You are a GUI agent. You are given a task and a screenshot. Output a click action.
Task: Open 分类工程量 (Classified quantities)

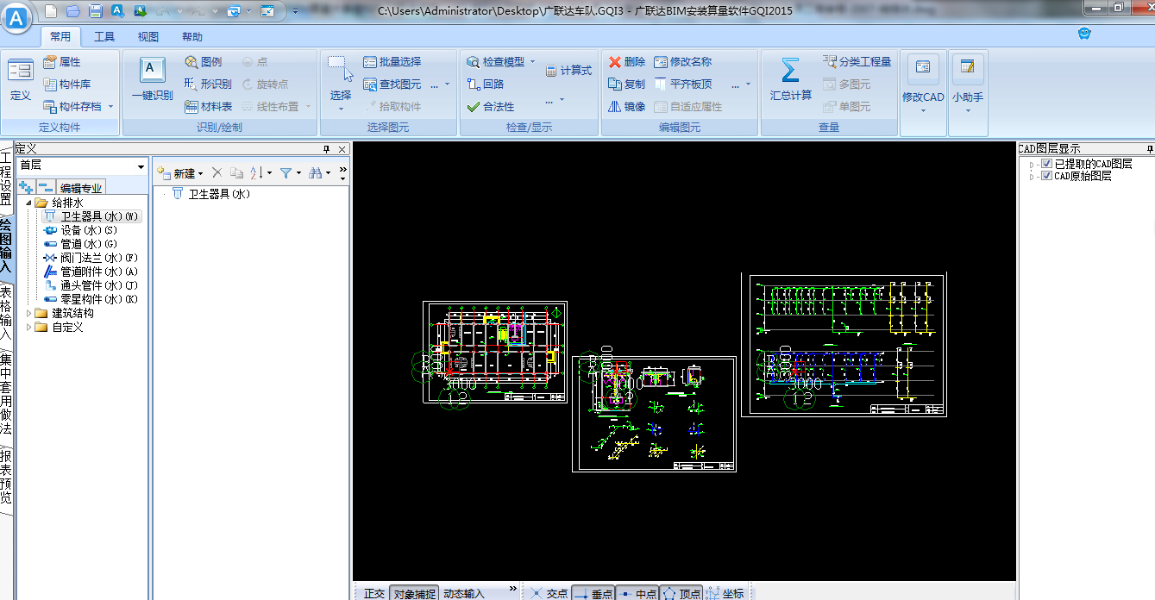coord(857,62)
